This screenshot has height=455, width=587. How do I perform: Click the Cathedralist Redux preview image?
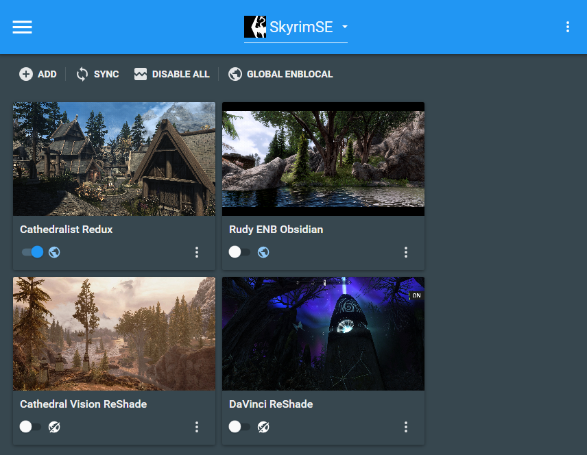(x=115, y=159)
